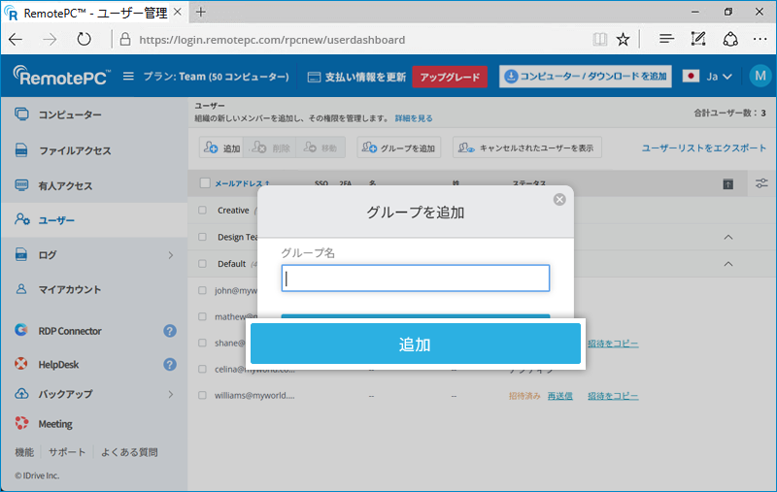
Task: Check the williams@myworld user row checkbox
Action: pyautogui.click(x=202, y=395)
